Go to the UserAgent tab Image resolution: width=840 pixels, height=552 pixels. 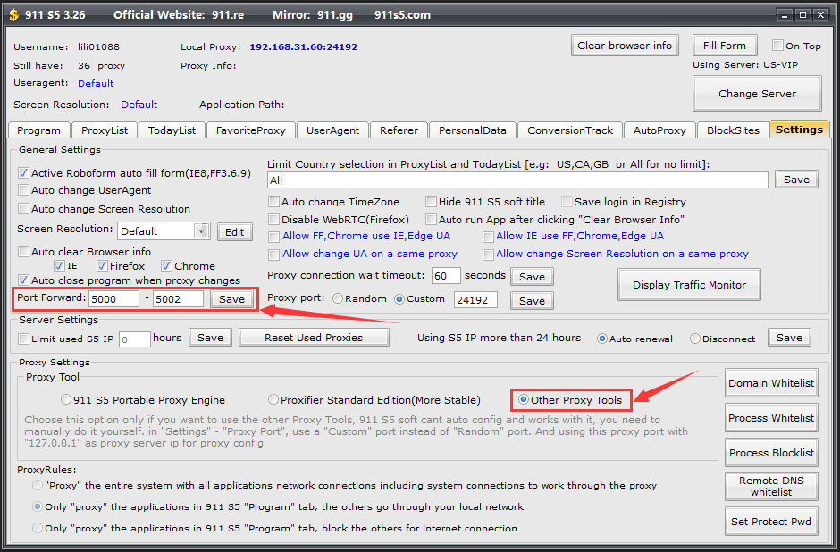(x=332, y=130)
